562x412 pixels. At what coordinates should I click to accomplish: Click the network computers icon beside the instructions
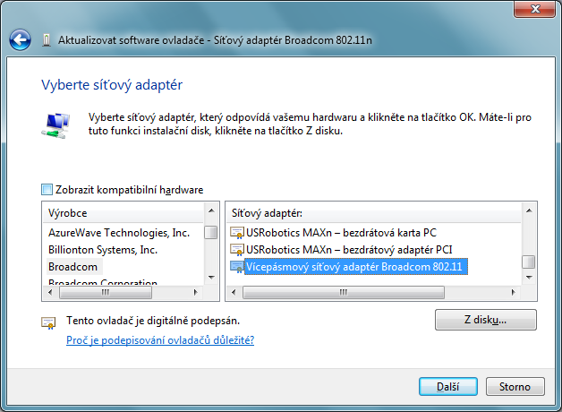point(55,125)
